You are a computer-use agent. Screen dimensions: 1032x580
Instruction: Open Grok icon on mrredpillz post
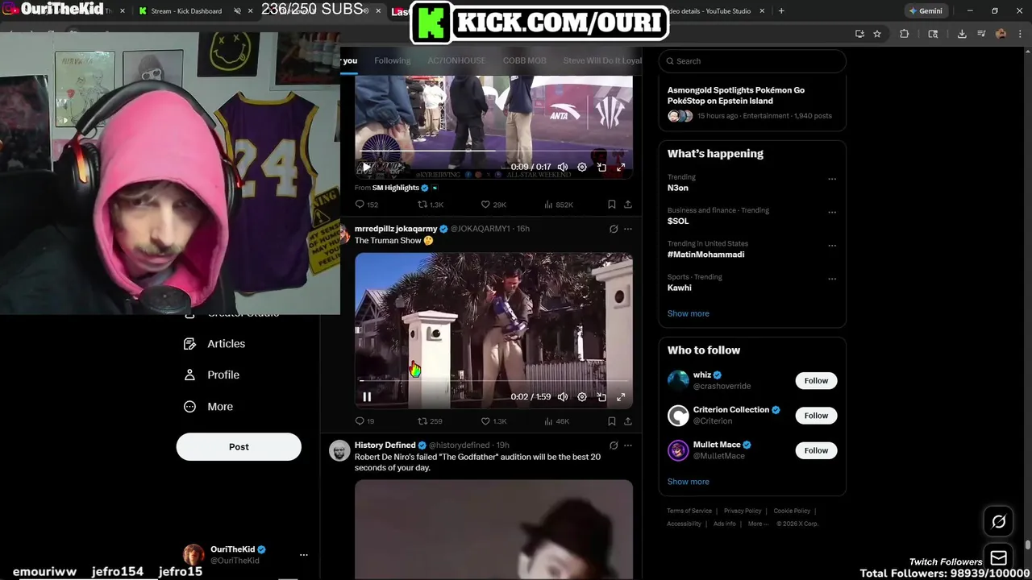coord(614,229)
